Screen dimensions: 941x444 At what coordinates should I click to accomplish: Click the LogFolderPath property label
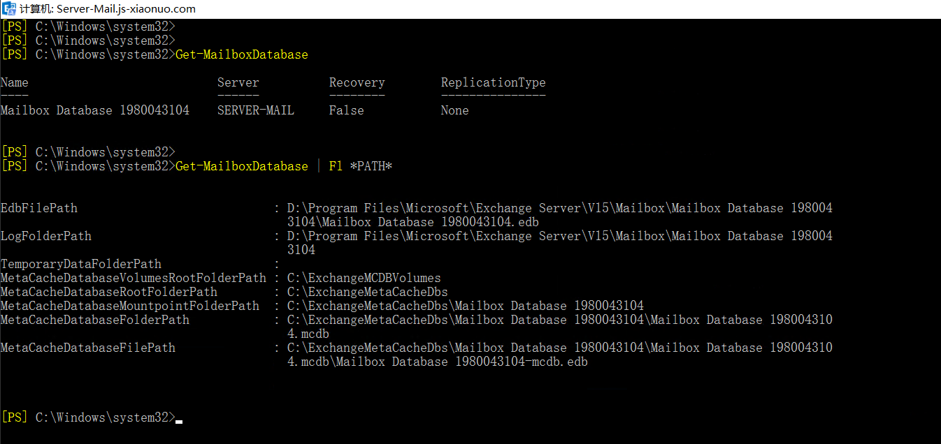pos(46,236)
